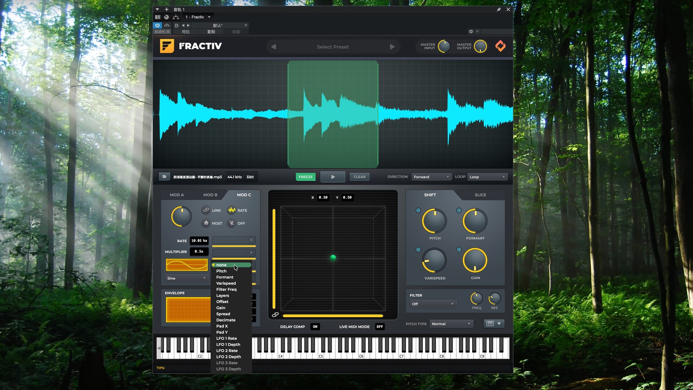Open the Direction dropdown set to Forward
The image size is (693, 390).
tap(431, 177)
